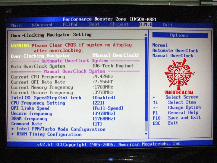Click the Current CPU Frequency label
217x163 pixels.
(x=38, y=77)
